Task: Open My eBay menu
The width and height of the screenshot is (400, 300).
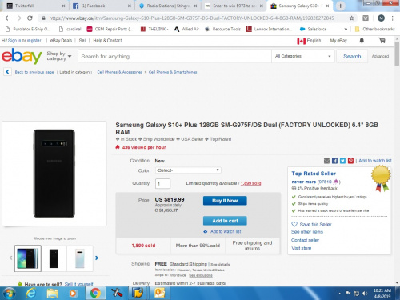Action: 338,41
